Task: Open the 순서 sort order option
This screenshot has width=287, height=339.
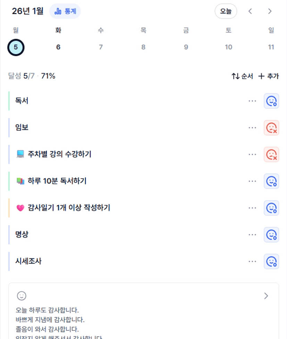Action: click(x=242, y=76)
